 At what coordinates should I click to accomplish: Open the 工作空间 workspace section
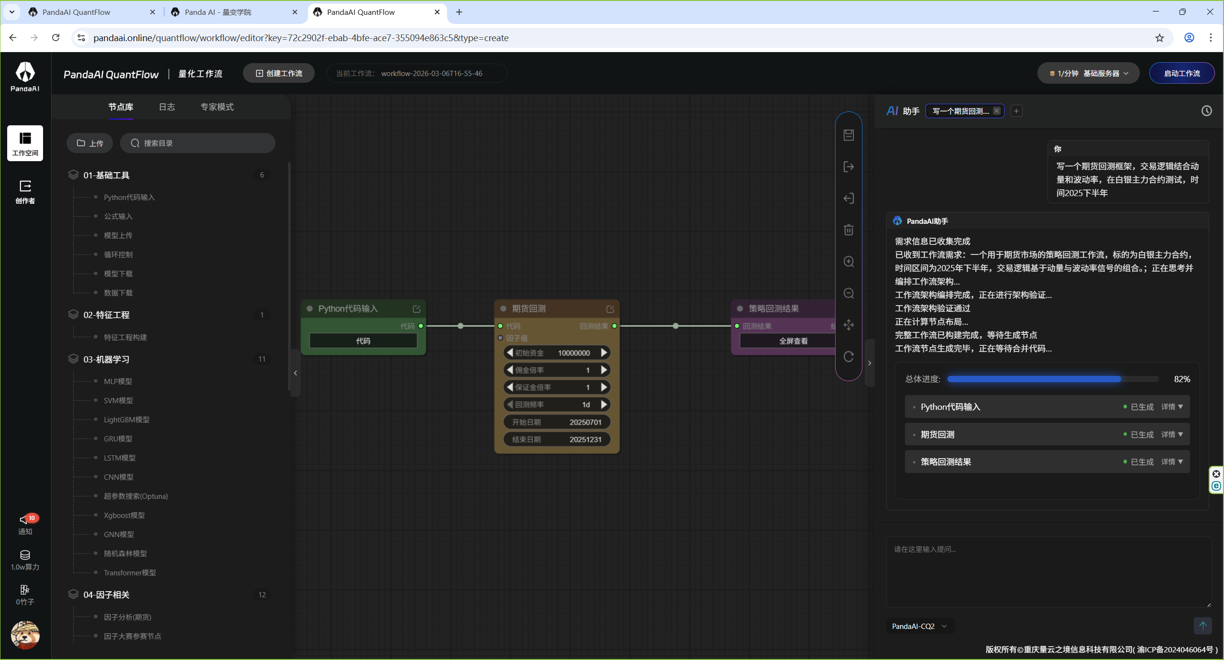(25, 143)
